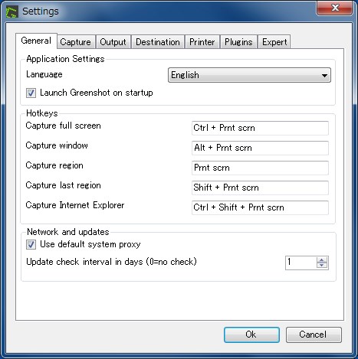The width and height of the screenshot is (358, 359).
Task: Focus the Capture full screen hotkey field
Action: tap(260, 128)
